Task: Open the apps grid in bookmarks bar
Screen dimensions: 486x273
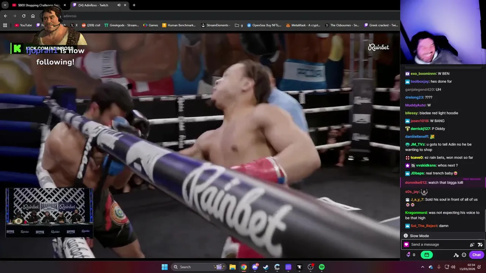Action: (x=5, y=25)
